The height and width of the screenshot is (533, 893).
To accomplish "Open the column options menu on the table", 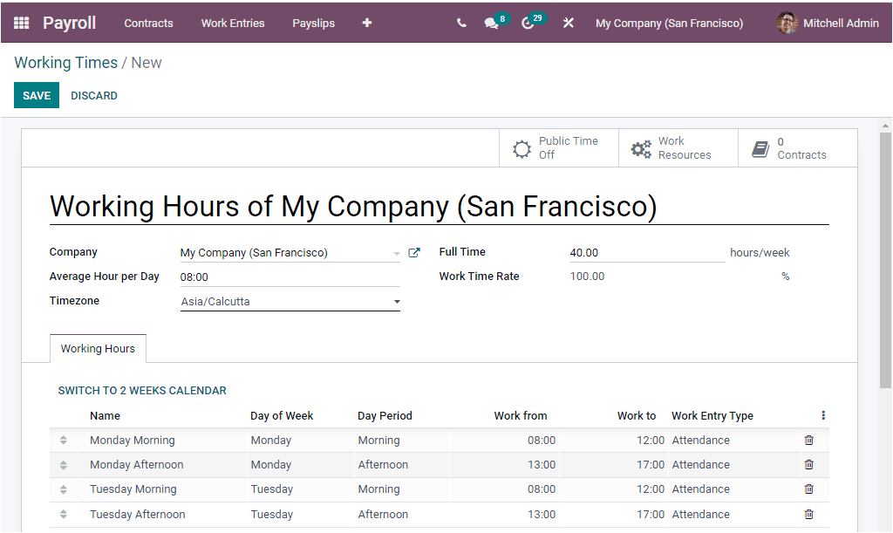I will [822, 415].
